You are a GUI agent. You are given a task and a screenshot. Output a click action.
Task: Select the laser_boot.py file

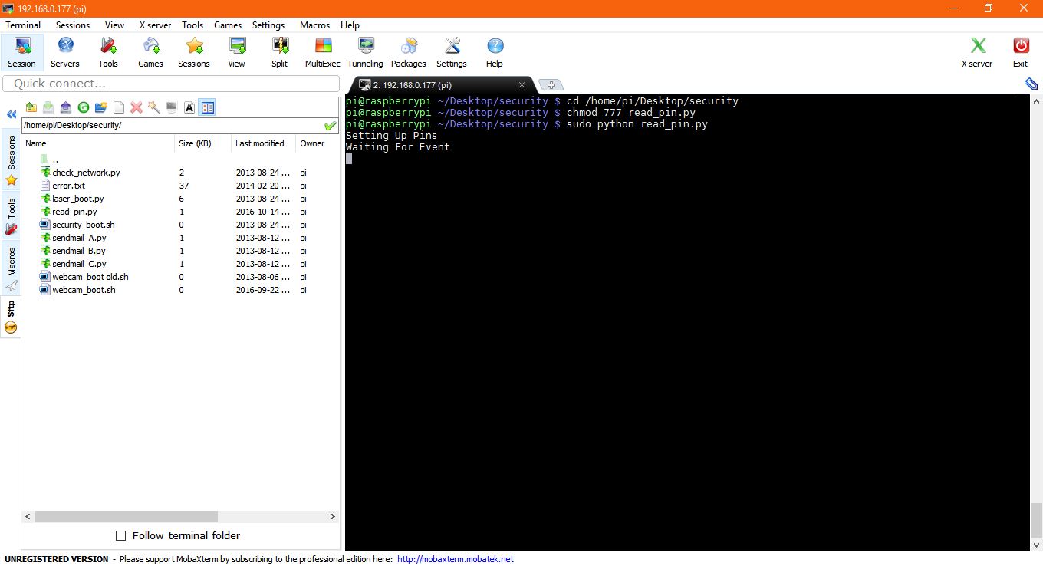pyautogui.click(x=77, y=199)
